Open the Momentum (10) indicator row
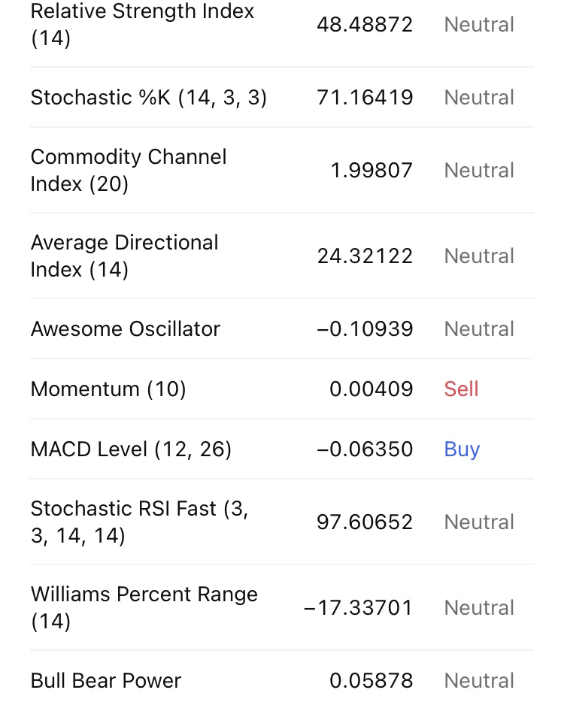 (108, 389)
